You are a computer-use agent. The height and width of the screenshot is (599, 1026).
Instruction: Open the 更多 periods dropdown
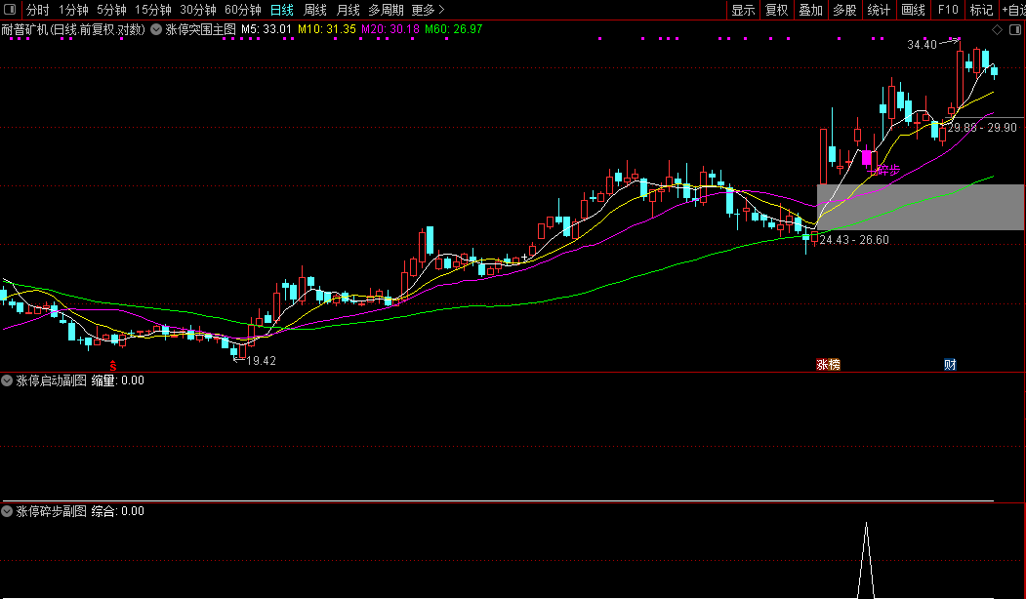pyautogui.click(x=428, y=10)
